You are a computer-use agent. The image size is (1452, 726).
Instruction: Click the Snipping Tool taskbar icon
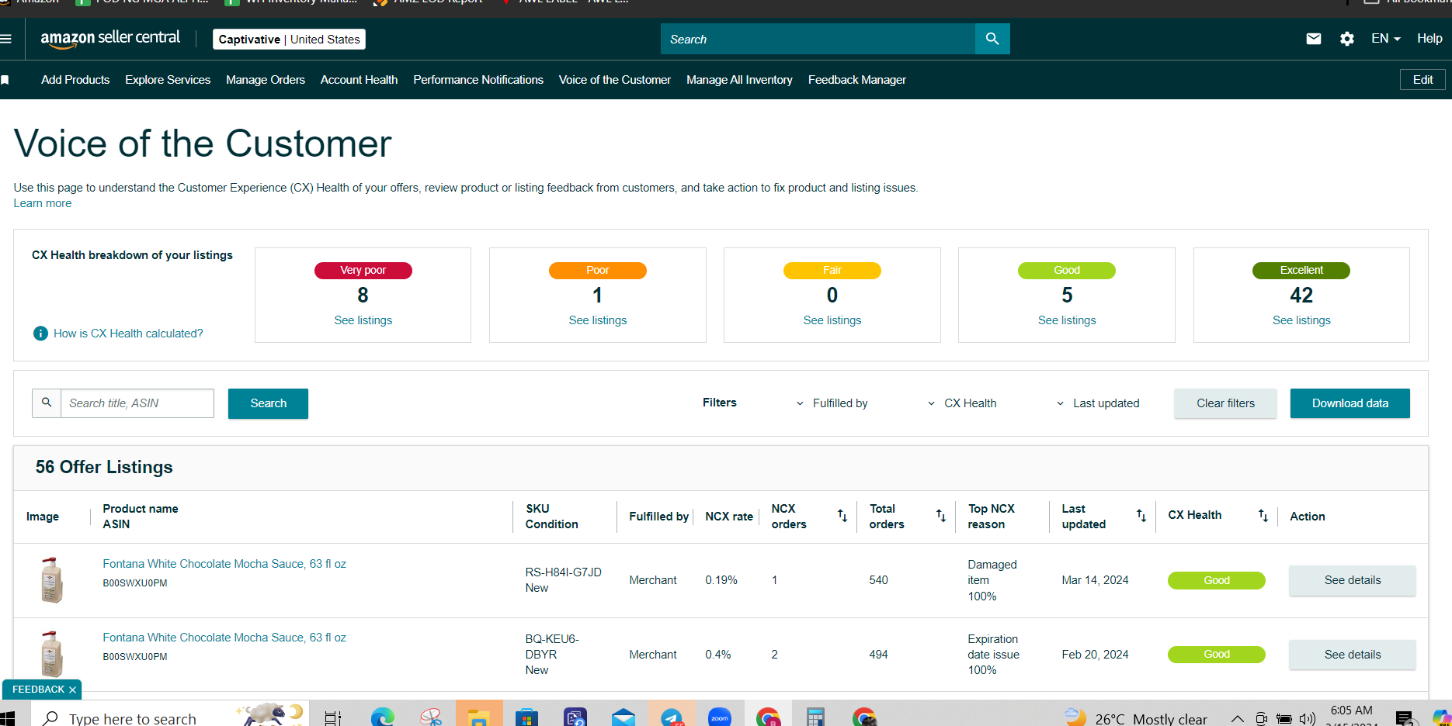431,717
